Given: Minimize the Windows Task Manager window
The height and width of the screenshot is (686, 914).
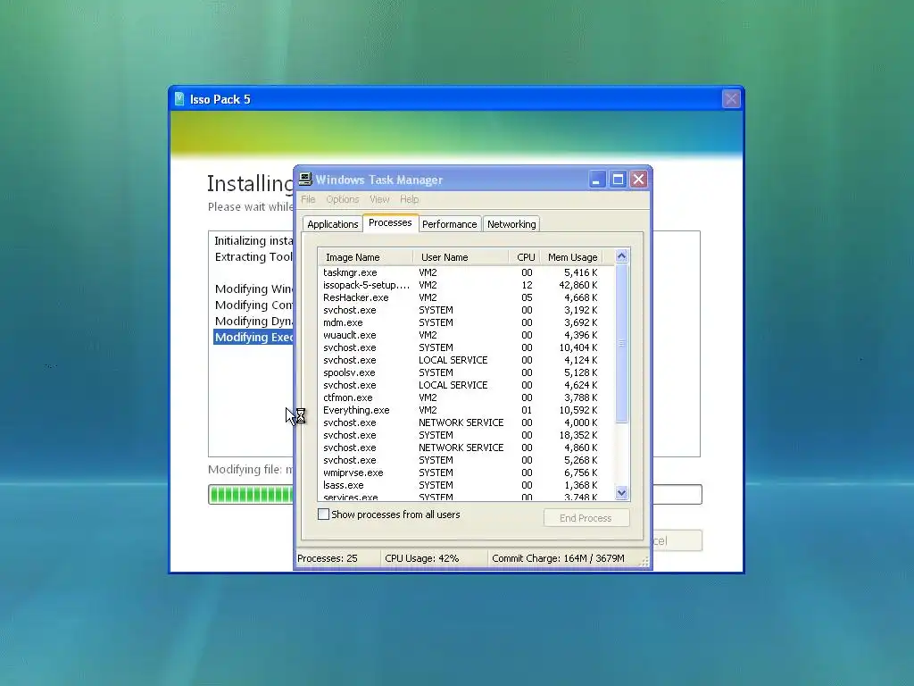Looking at the screenshot, I should click(596, 180).
